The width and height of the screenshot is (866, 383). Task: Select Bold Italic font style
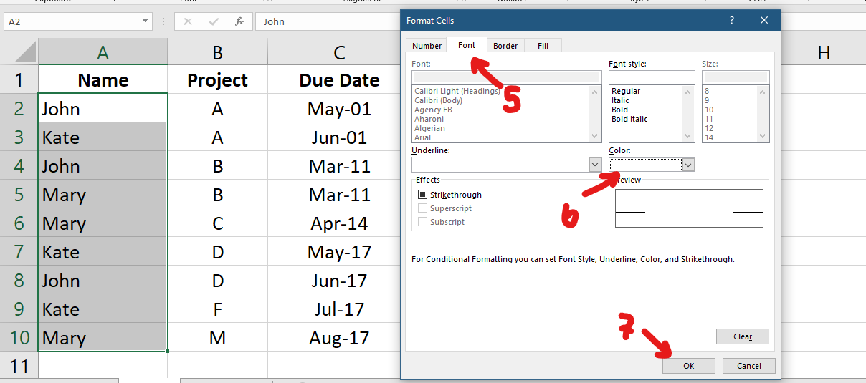tap(629, 119)
